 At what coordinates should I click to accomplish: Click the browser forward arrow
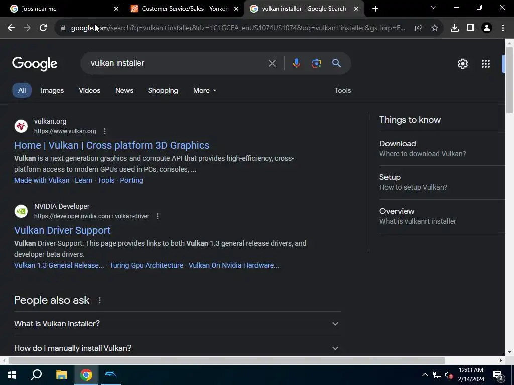[x=27, y=28]
